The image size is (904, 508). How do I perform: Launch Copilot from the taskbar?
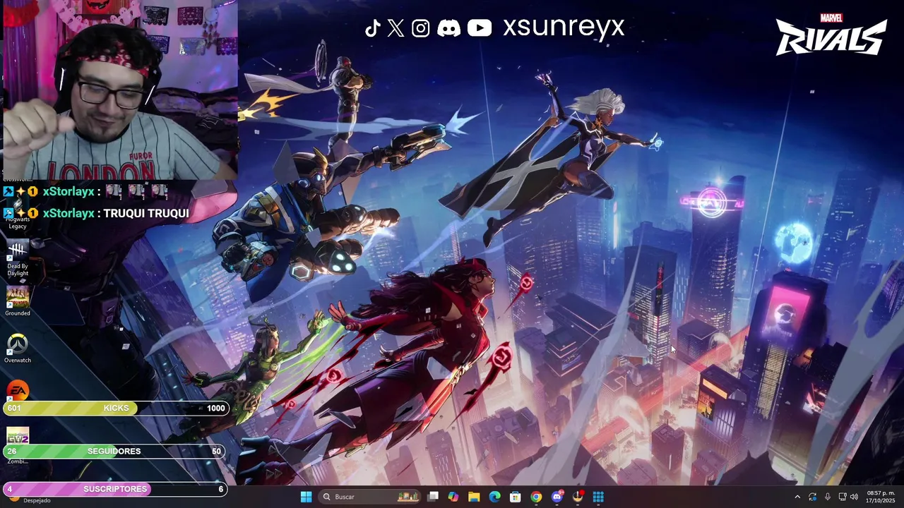(x=453, y=497)
